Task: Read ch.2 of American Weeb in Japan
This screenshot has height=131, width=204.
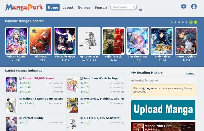Action: (86, 92)
